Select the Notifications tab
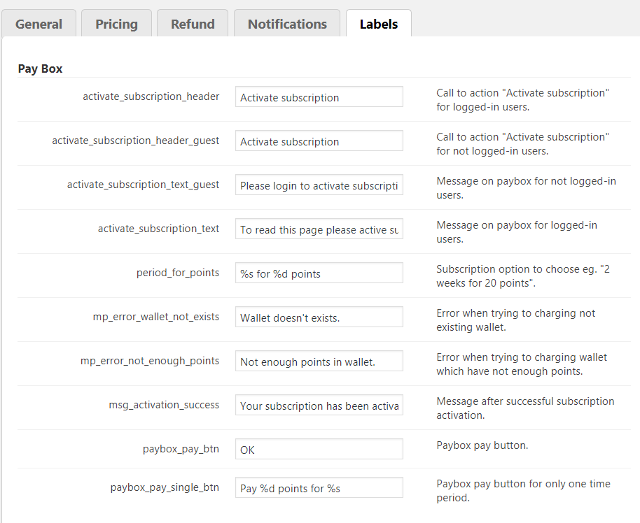Screen dimensions: 640x523 coord(287,24)
